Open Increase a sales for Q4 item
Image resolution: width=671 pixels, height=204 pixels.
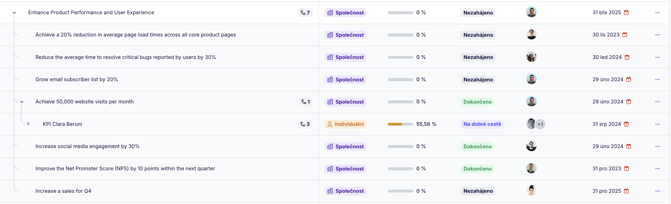63,191
